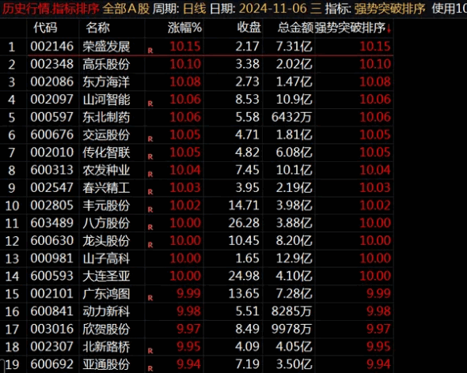Click the R marker beside 北新路桥
The width and height of the screenshot is (467, 373).
click(150, 351)
